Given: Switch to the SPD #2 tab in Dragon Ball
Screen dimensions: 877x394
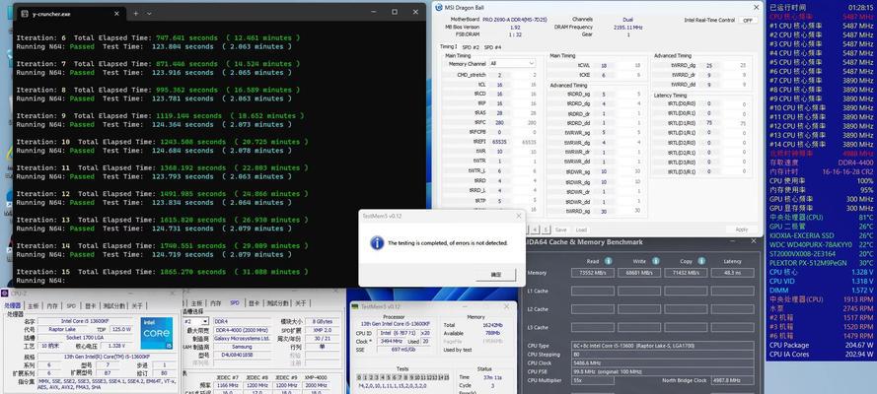Looking at the screenshot, I should (x=471, y=47).
